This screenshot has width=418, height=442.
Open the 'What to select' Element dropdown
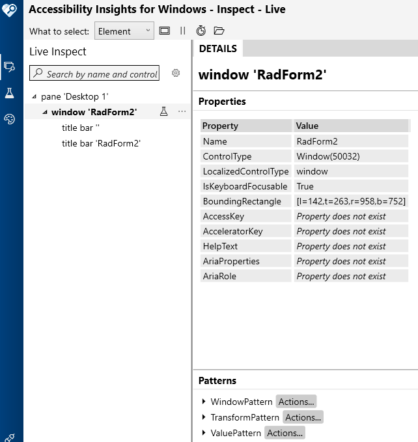point(124,31)
